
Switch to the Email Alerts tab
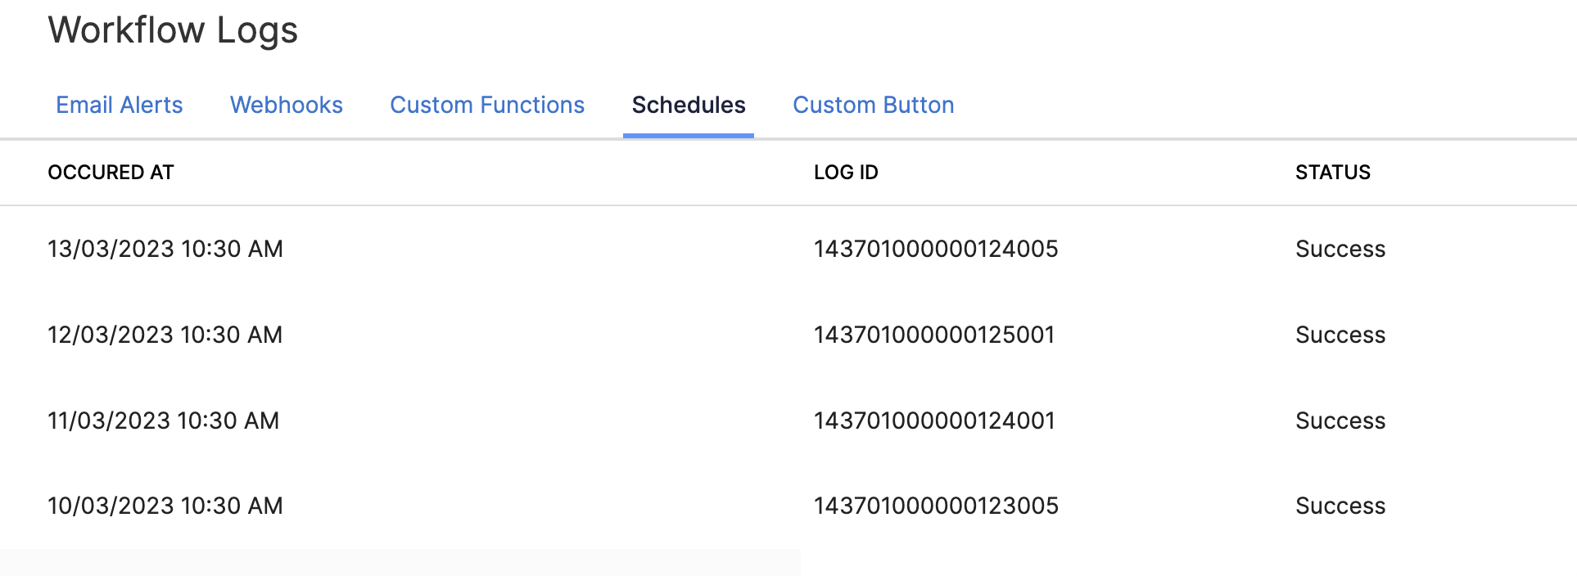(x=119, y=105)
